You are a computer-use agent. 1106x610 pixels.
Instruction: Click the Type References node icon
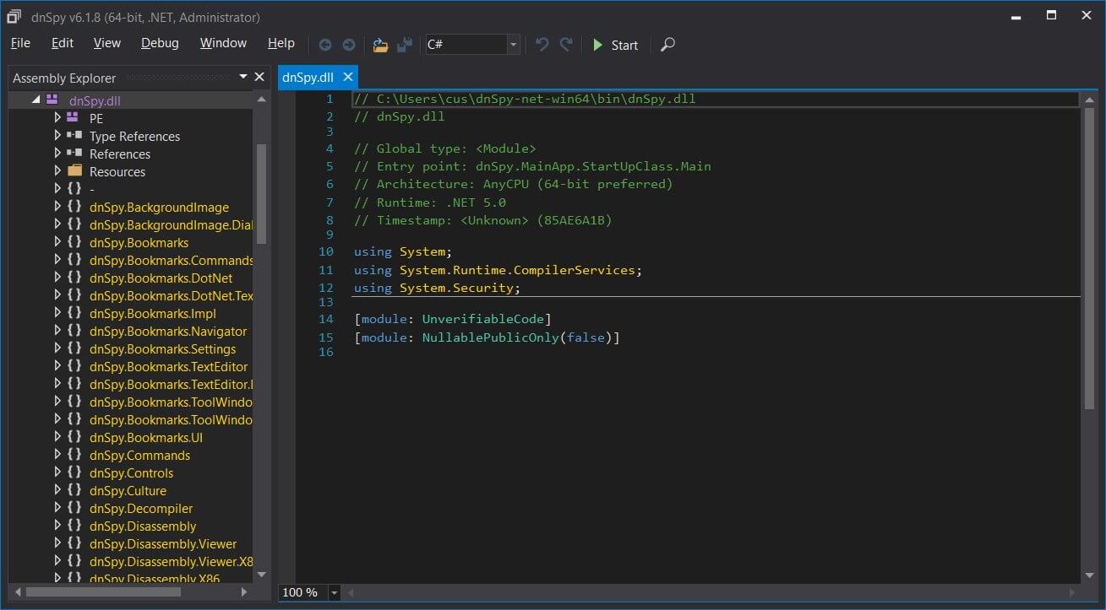pos(74,135)
